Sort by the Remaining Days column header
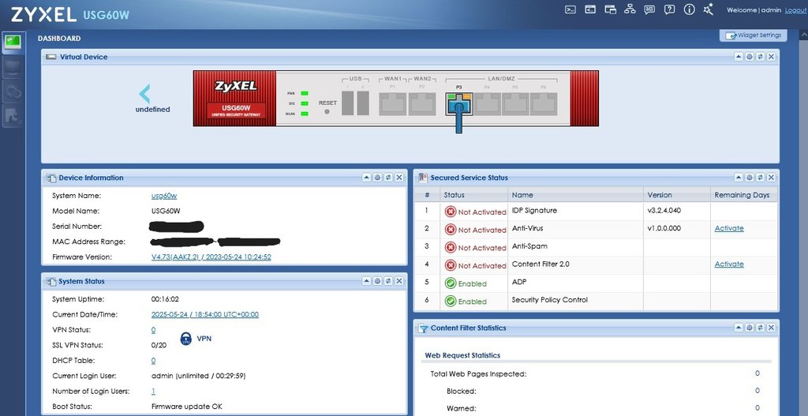 [743, 195]
